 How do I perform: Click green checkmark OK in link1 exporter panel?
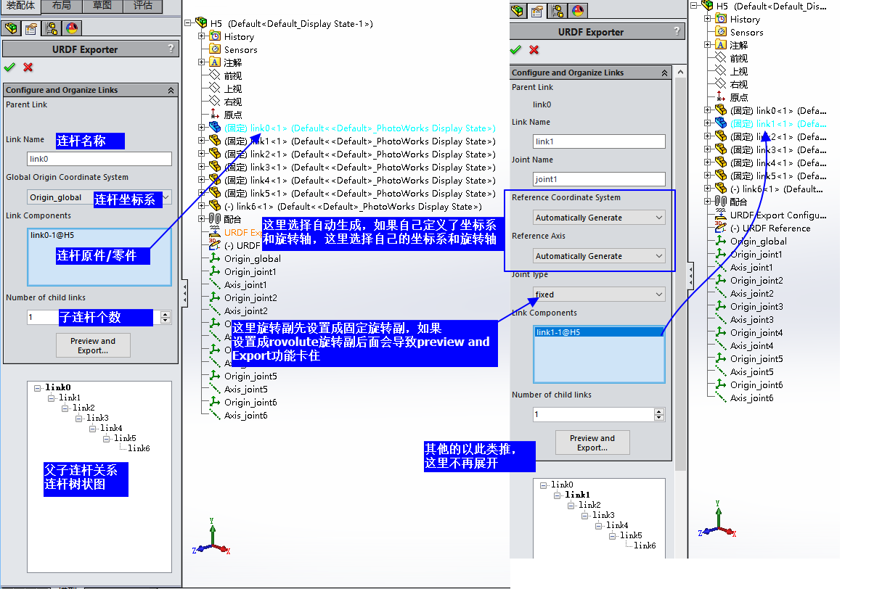click(515, 49)
